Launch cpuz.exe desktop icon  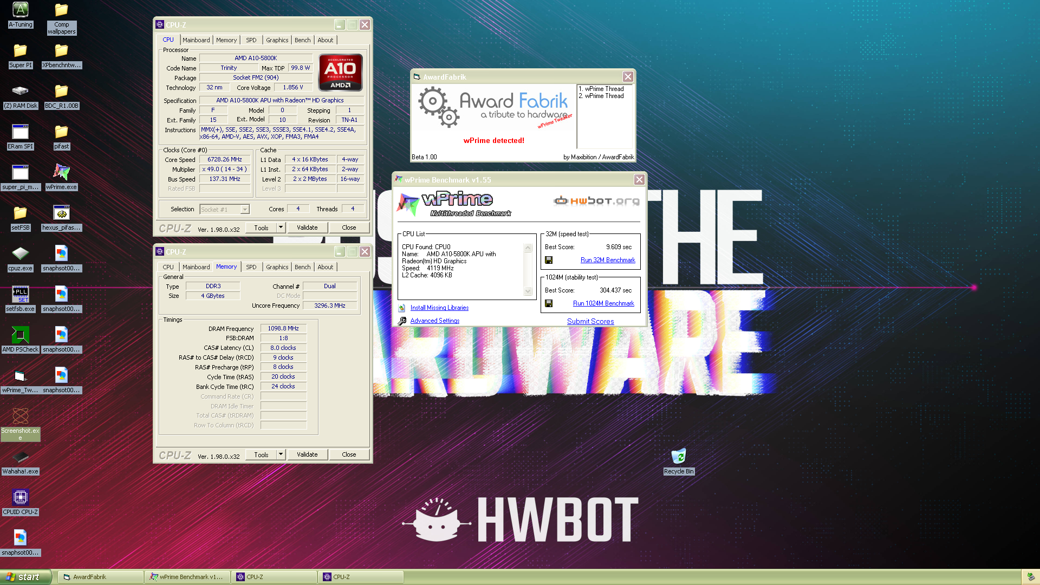[21, 258]
